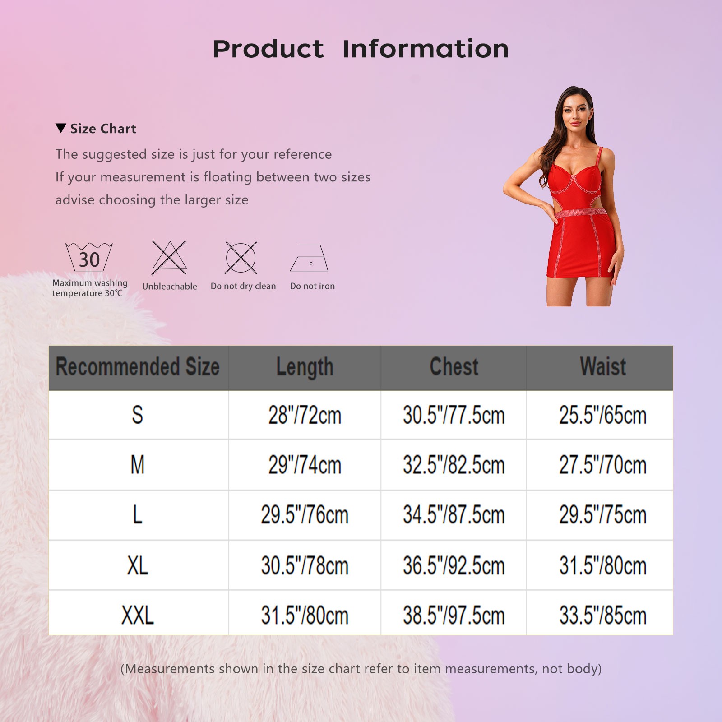The height and width of the screenshot is (722, 722).
Task: Click the Size Chart heading text
Action: pos(103,129)
